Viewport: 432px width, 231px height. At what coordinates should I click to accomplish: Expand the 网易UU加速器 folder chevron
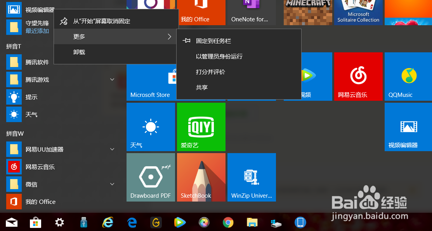click(112, 149)
